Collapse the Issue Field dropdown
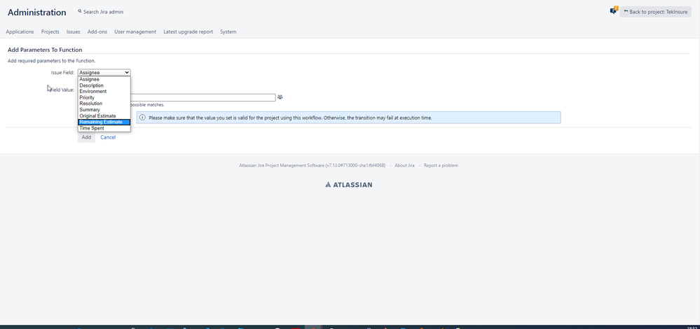 click(x=104, y=72)
